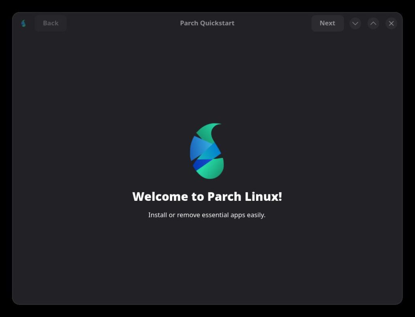
Task: Minimize the window using the down chevron
Action: 355,23
